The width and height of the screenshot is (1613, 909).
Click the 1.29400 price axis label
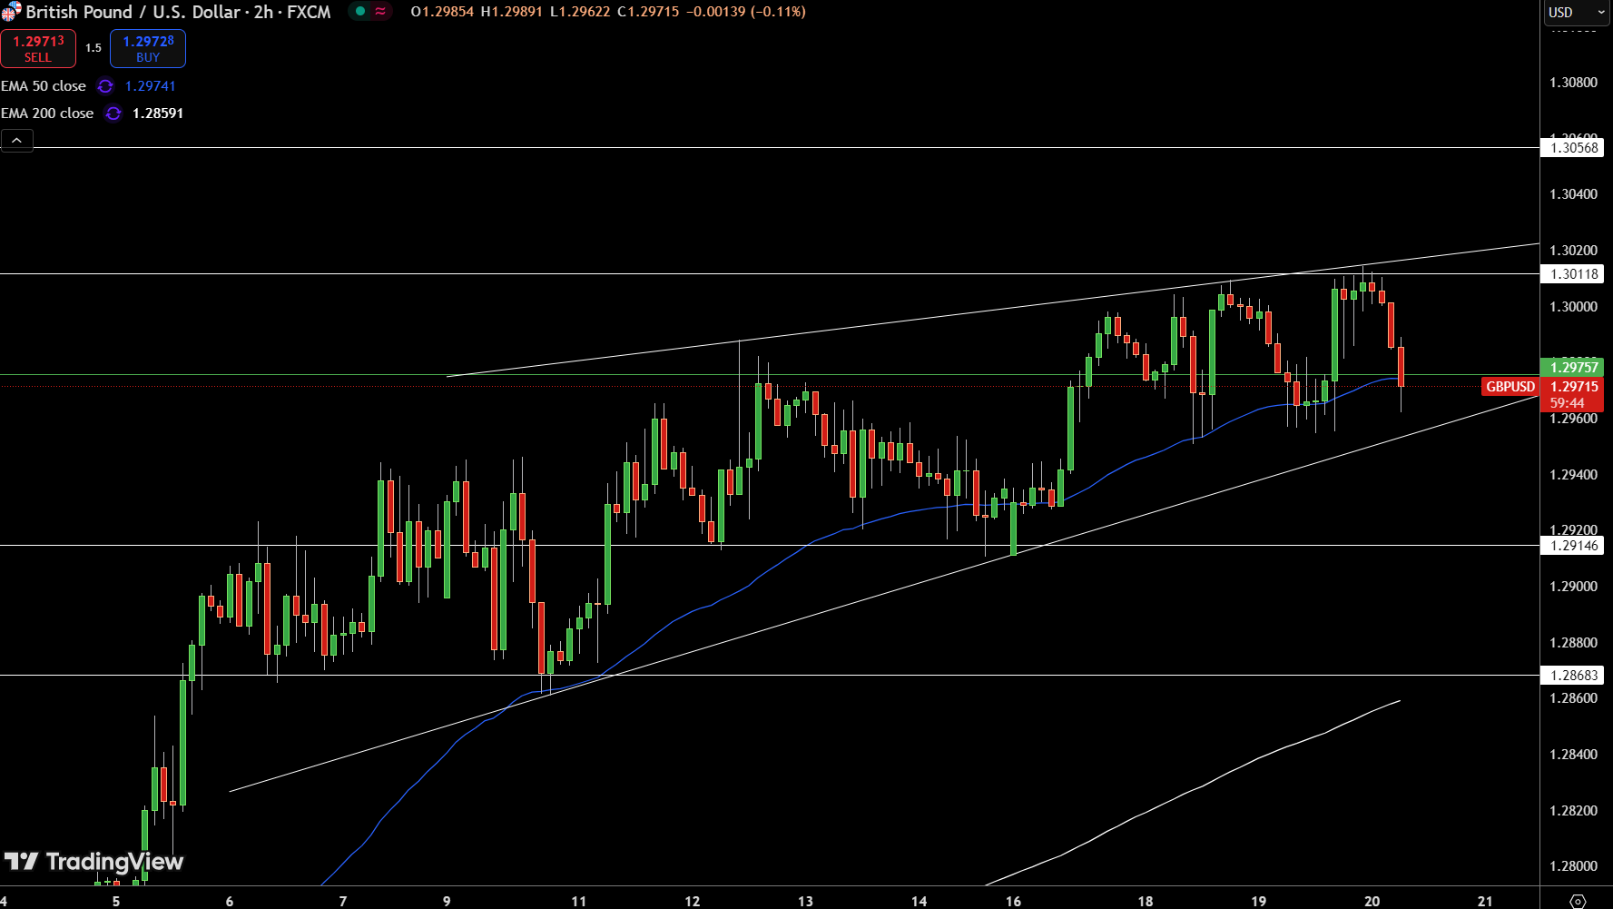click(x=1573, y=475)
